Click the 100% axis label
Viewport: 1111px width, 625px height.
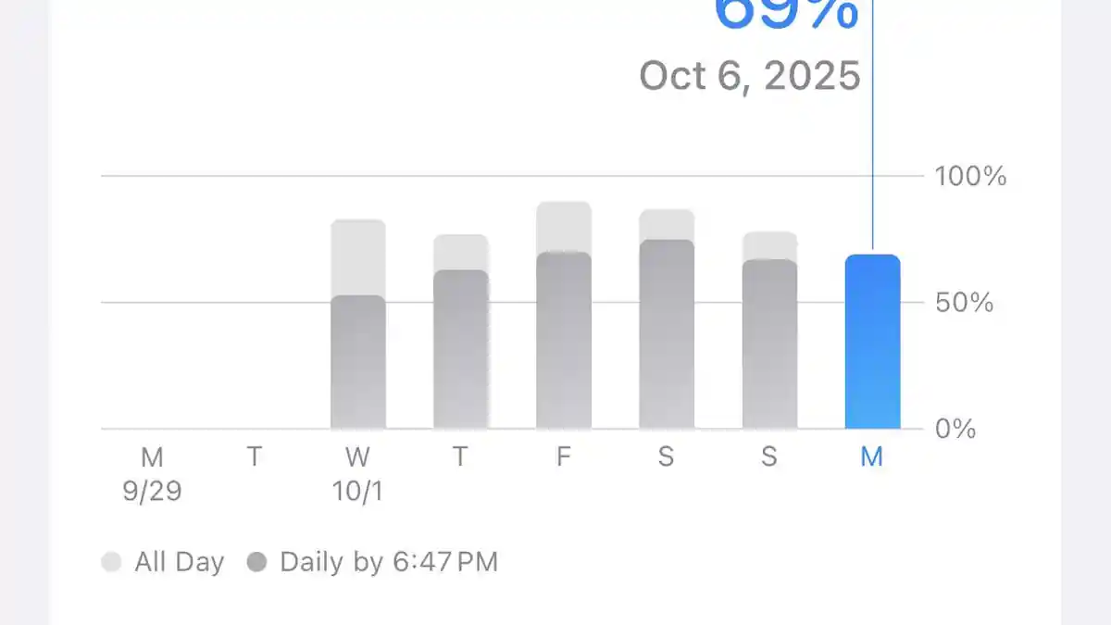coord(970,176)
